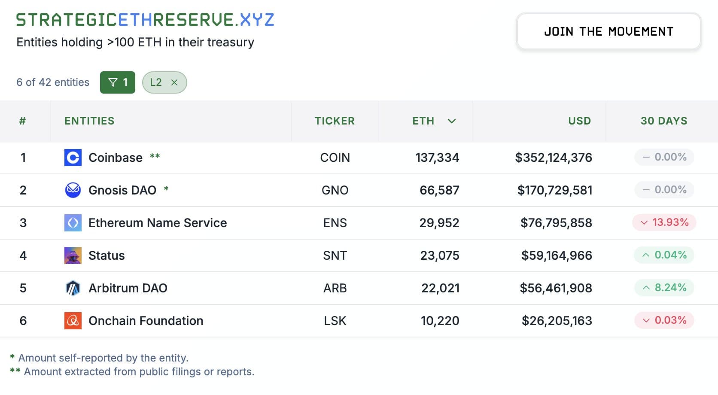
Task: Click the ENTITIES column header
Action: click(x=89, y=121)
